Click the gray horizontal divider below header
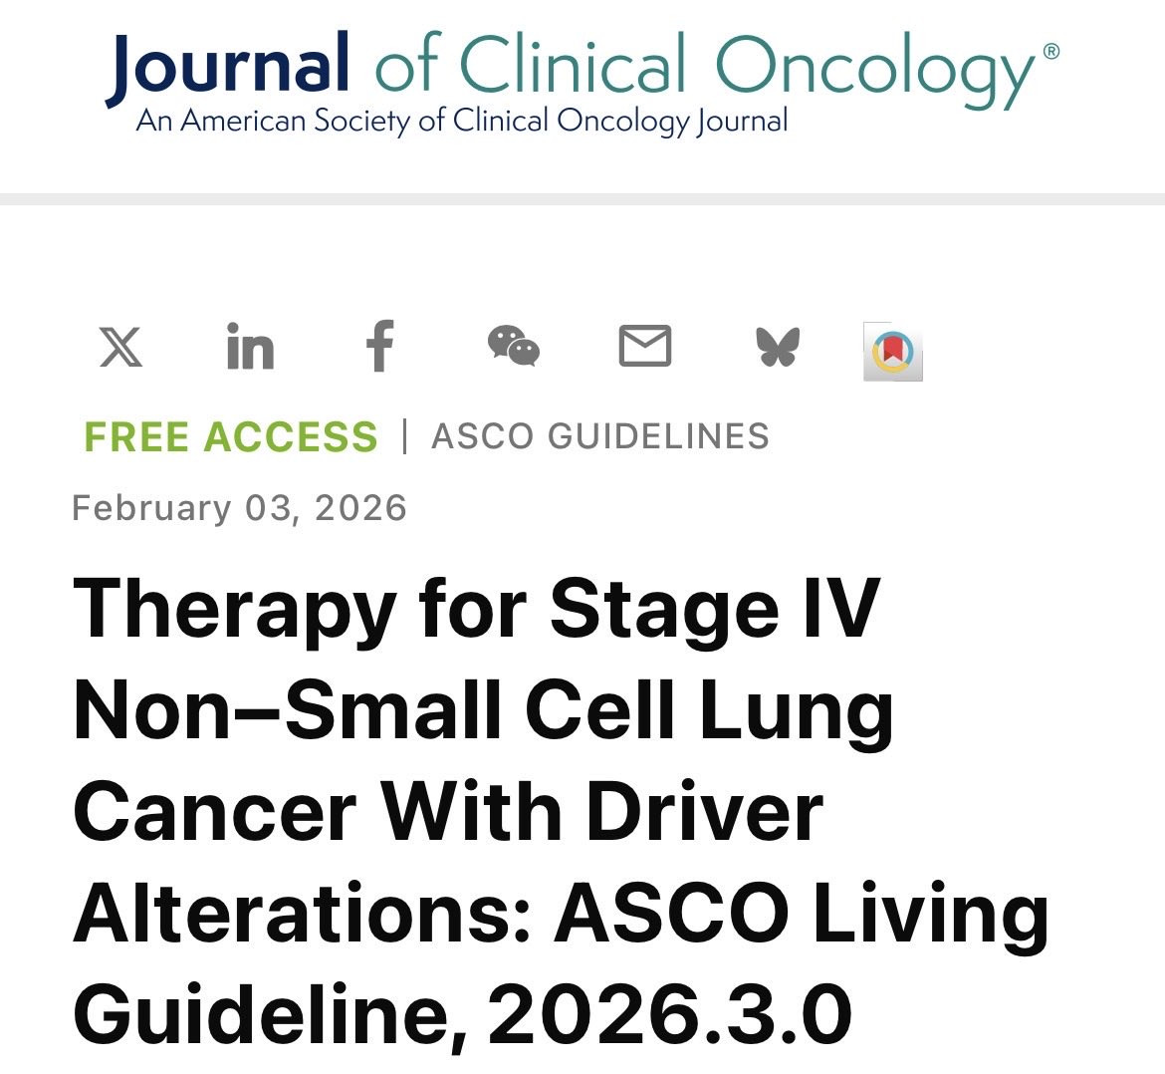The height and width of the screenshot is (1074, 1165). [582, 199]
